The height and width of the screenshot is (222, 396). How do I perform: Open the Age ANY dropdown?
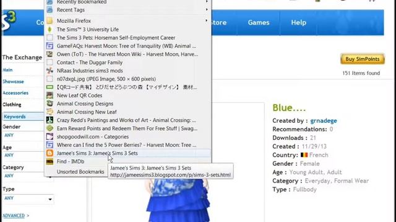click(24, 155)
